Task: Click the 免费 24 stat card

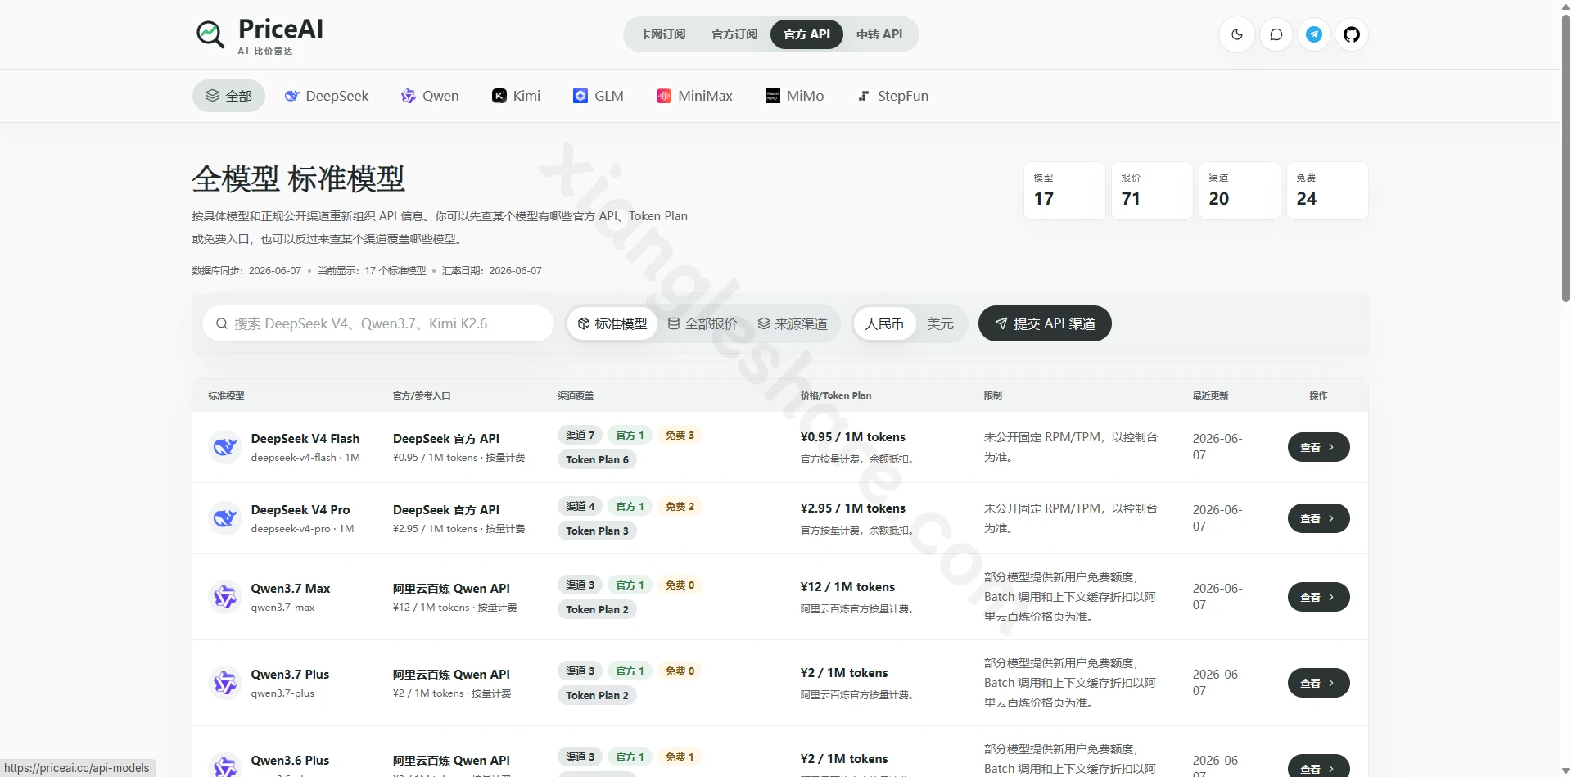Action: [x=1327, y=190]
